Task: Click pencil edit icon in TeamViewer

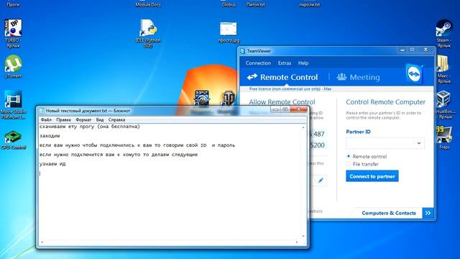Action: click(321, 181)
